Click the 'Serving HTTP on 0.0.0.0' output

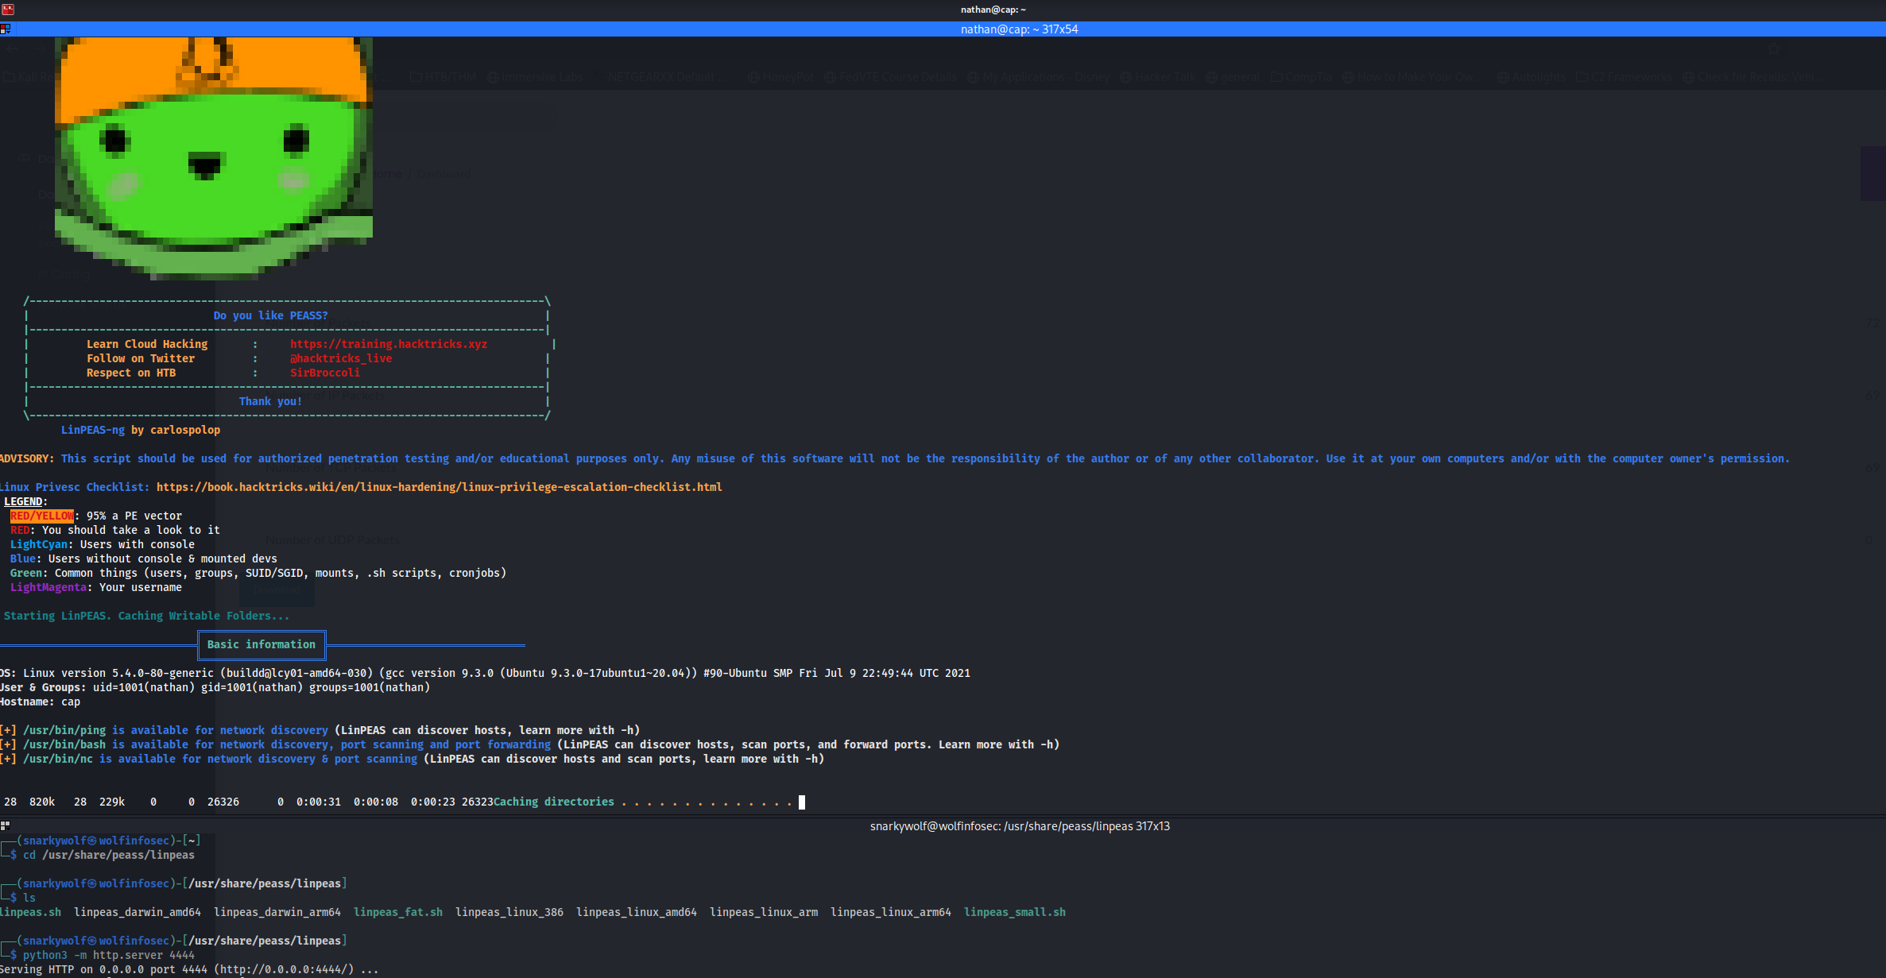[x=189, y=969]
